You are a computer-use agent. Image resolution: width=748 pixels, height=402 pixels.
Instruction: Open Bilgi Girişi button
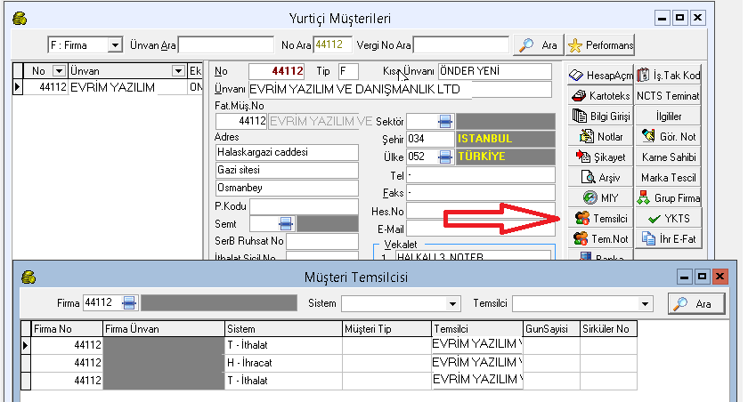pyautogui.click(x=600, y=117)
